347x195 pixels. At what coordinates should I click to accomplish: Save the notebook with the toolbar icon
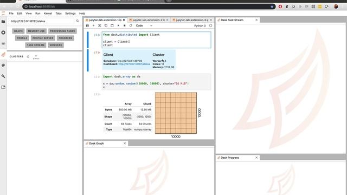(x=87, y=25)
